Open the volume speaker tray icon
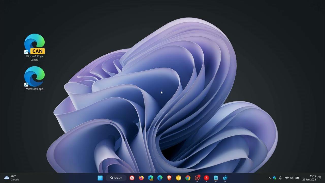Viewport: 325px width, 183px height. coord(292,178)
